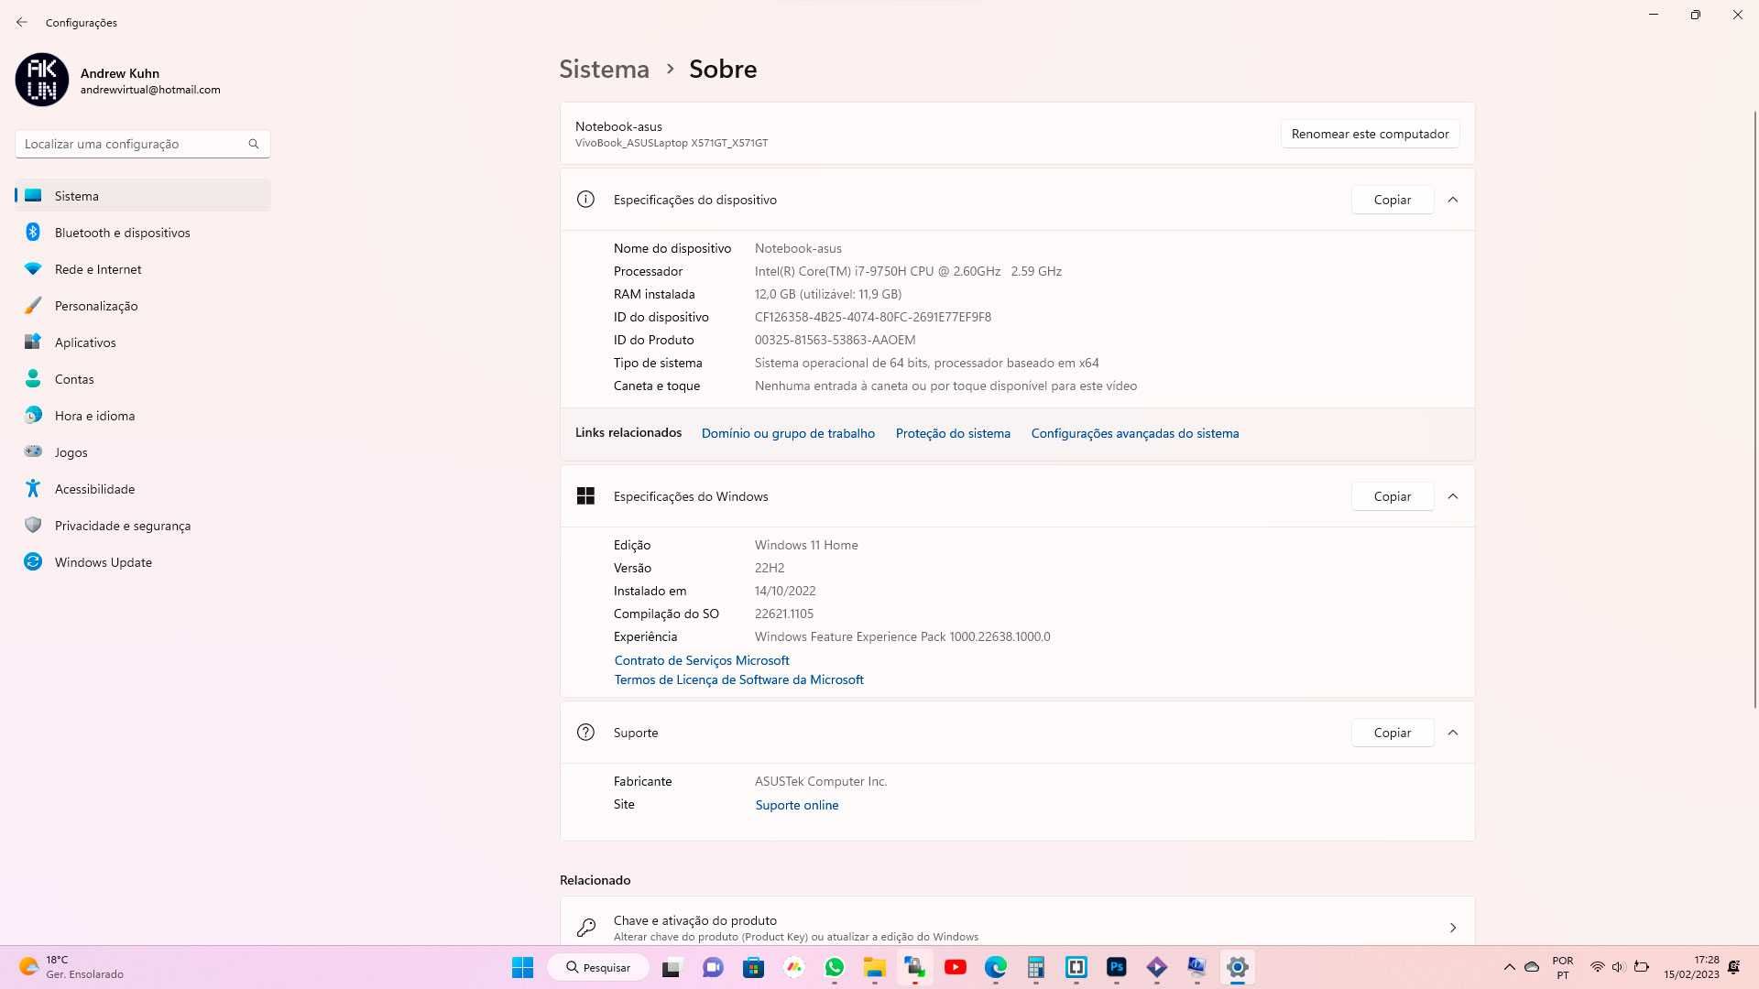The width and height of the screenshot is (1759, 989).
Task: Launch Microsoft Store from the taskbar
Action: (753, 967)
